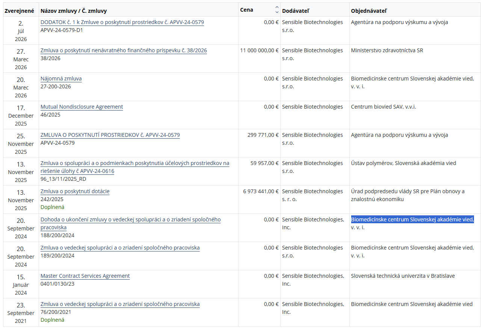Open the Dohoda o ukončení zmluvy link

tap(131, 223)
